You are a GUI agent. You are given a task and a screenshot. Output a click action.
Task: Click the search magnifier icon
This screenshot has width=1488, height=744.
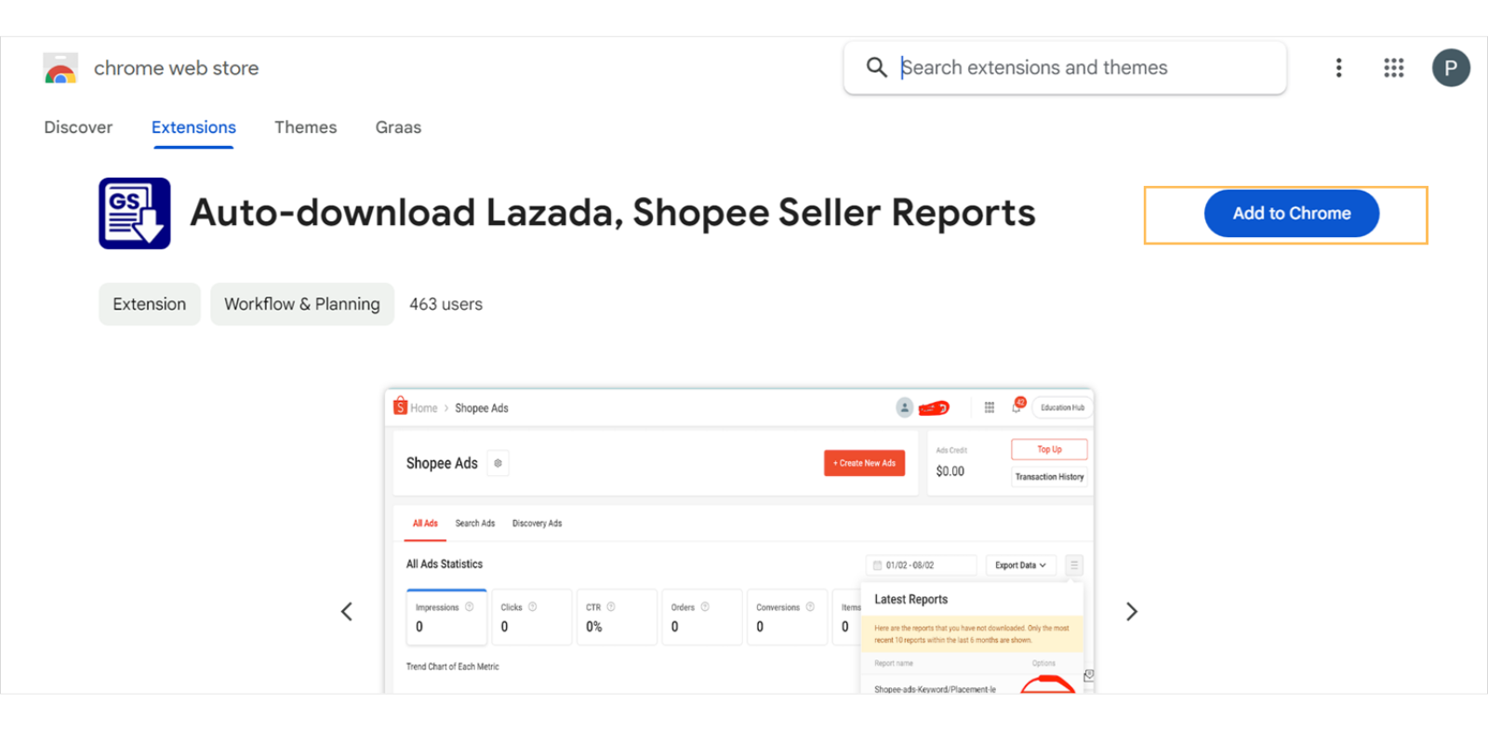(876, 67)
